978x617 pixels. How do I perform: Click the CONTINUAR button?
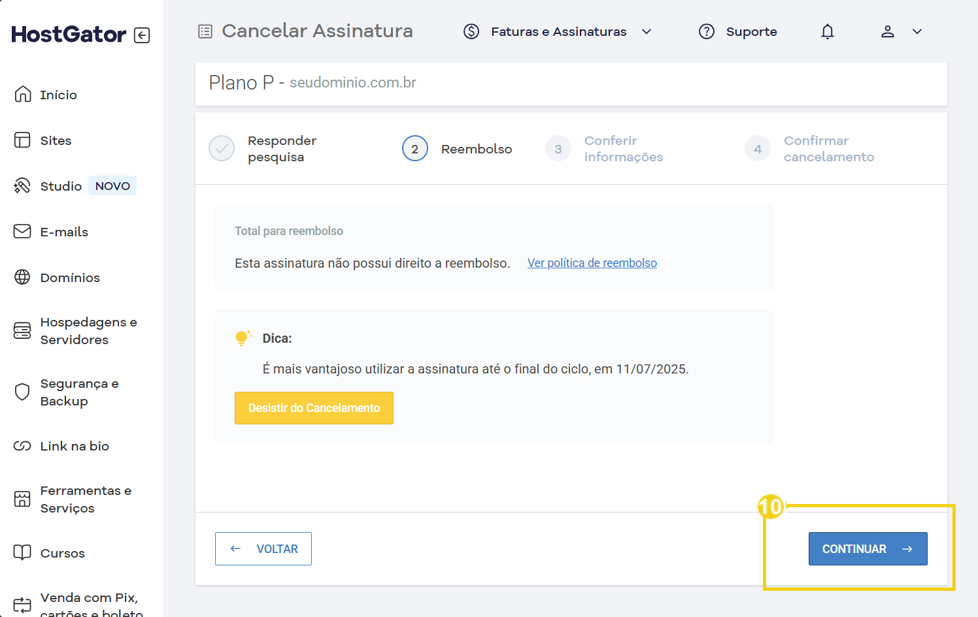point(868,548)
